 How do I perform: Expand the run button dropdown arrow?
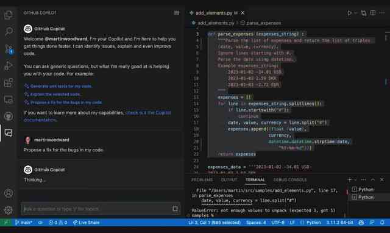[x=355, y=13]
